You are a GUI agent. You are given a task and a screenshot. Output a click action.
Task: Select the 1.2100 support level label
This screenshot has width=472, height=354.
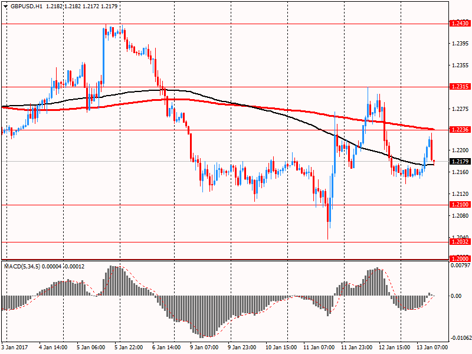click(460, 205)
